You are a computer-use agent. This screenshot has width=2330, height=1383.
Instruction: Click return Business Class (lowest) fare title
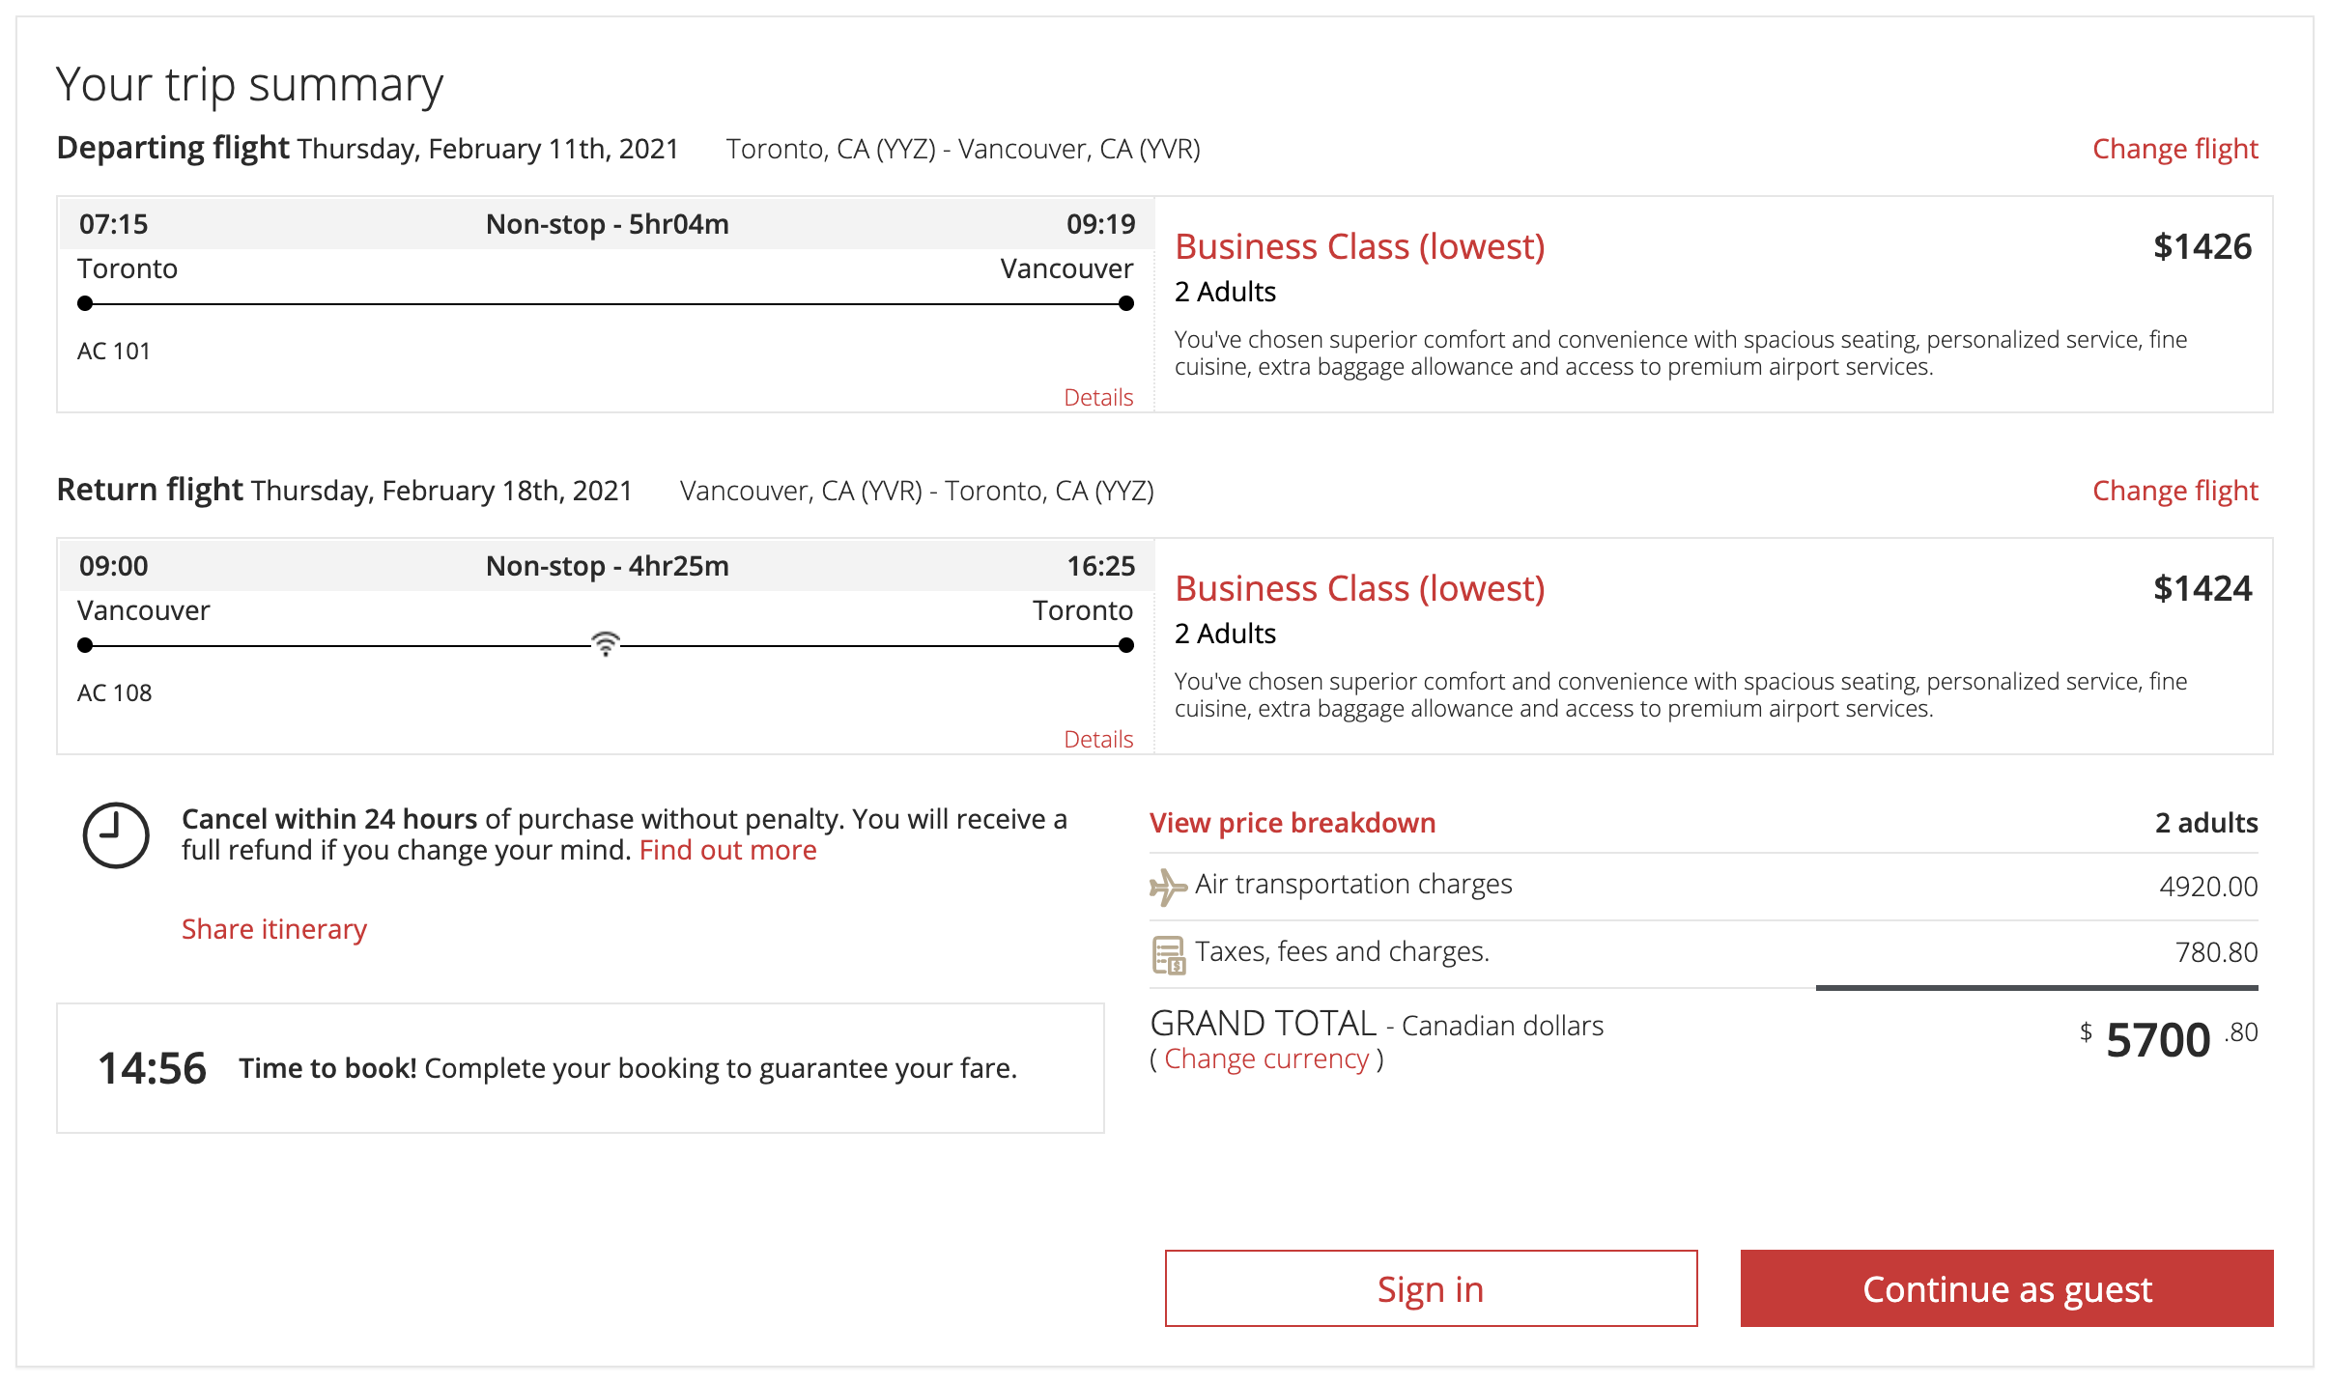tap(1359, 589)
